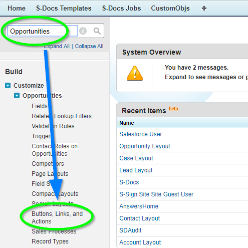Open Fields under Opportunities
Viewport: 248px width, 248px height.
(x=40, y=106)
